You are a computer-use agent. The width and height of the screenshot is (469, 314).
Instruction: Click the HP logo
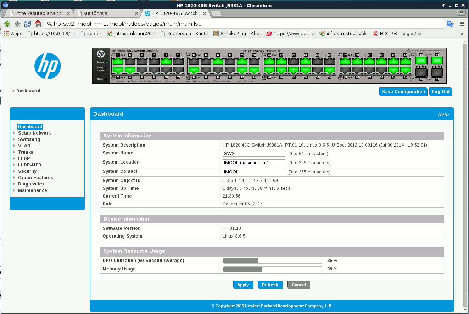click(x=47, y=66)
